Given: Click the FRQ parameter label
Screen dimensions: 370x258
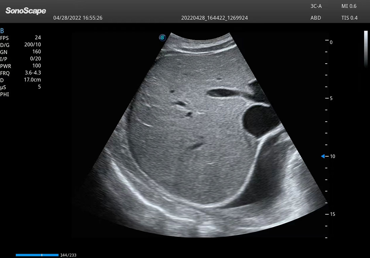Looking at the screenshot, I should [5, 73].
